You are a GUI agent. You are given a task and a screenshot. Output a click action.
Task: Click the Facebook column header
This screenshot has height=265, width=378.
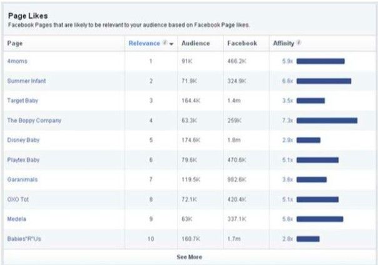click(242, 43)
